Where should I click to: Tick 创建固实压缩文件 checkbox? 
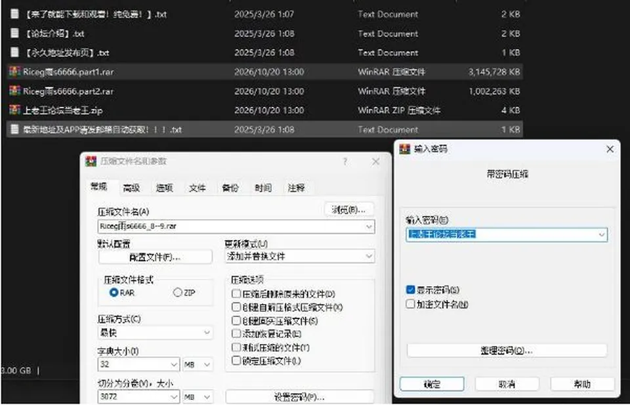pyautogui.click(x=236, y=320)
